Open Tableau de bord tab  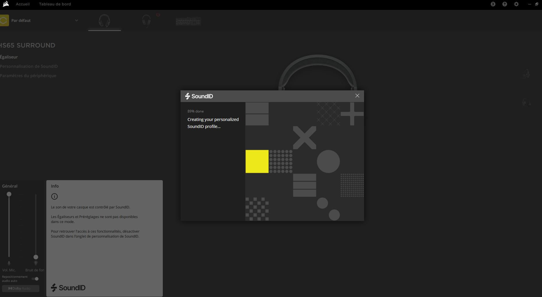pyautogui.click(x=55, y=4)
